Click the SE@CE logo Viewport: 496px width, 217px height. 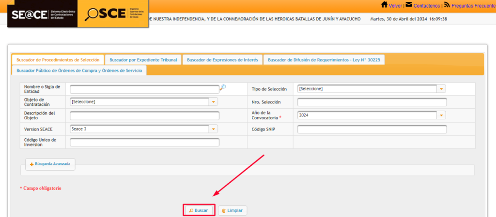click(x=43, y=14)
